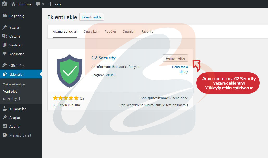Switch to Önerilen tab
This screenshot has height=158, width=268.
(x=129, y=31)
